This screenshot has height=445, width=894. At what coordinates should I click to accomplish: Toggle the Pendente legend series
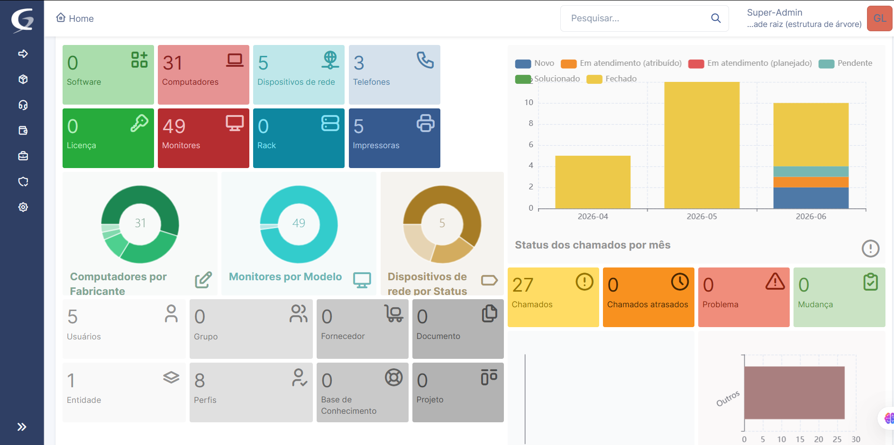click(846, 63)
